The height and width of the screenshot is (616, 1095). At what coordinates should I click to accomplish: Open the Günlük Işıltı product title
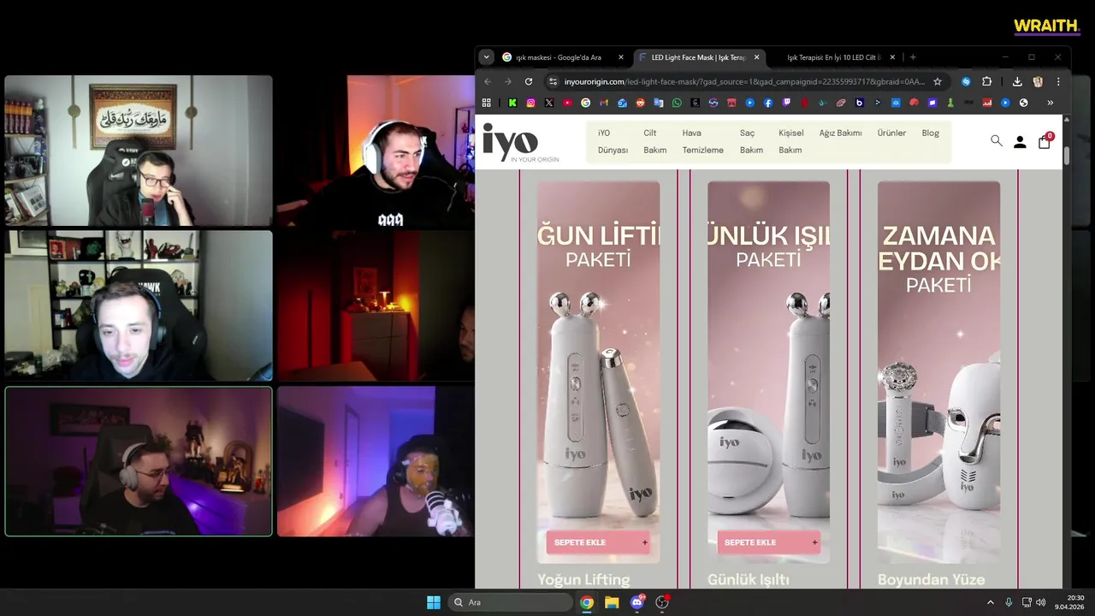click(x=749, y=579)
